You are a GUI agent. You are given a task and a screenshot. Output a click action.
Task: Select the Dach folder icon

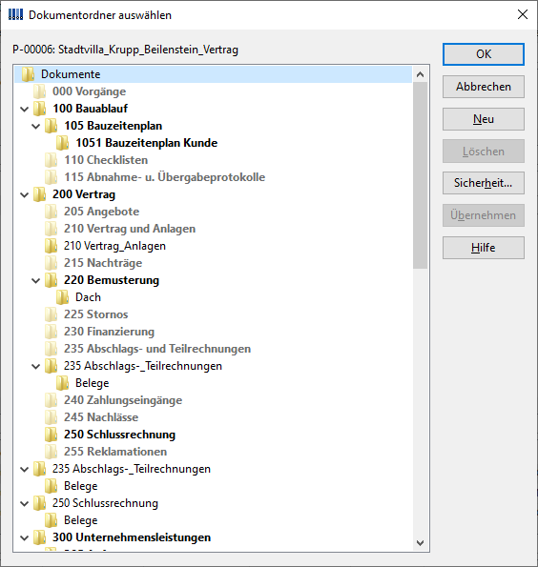coord(62,297)
